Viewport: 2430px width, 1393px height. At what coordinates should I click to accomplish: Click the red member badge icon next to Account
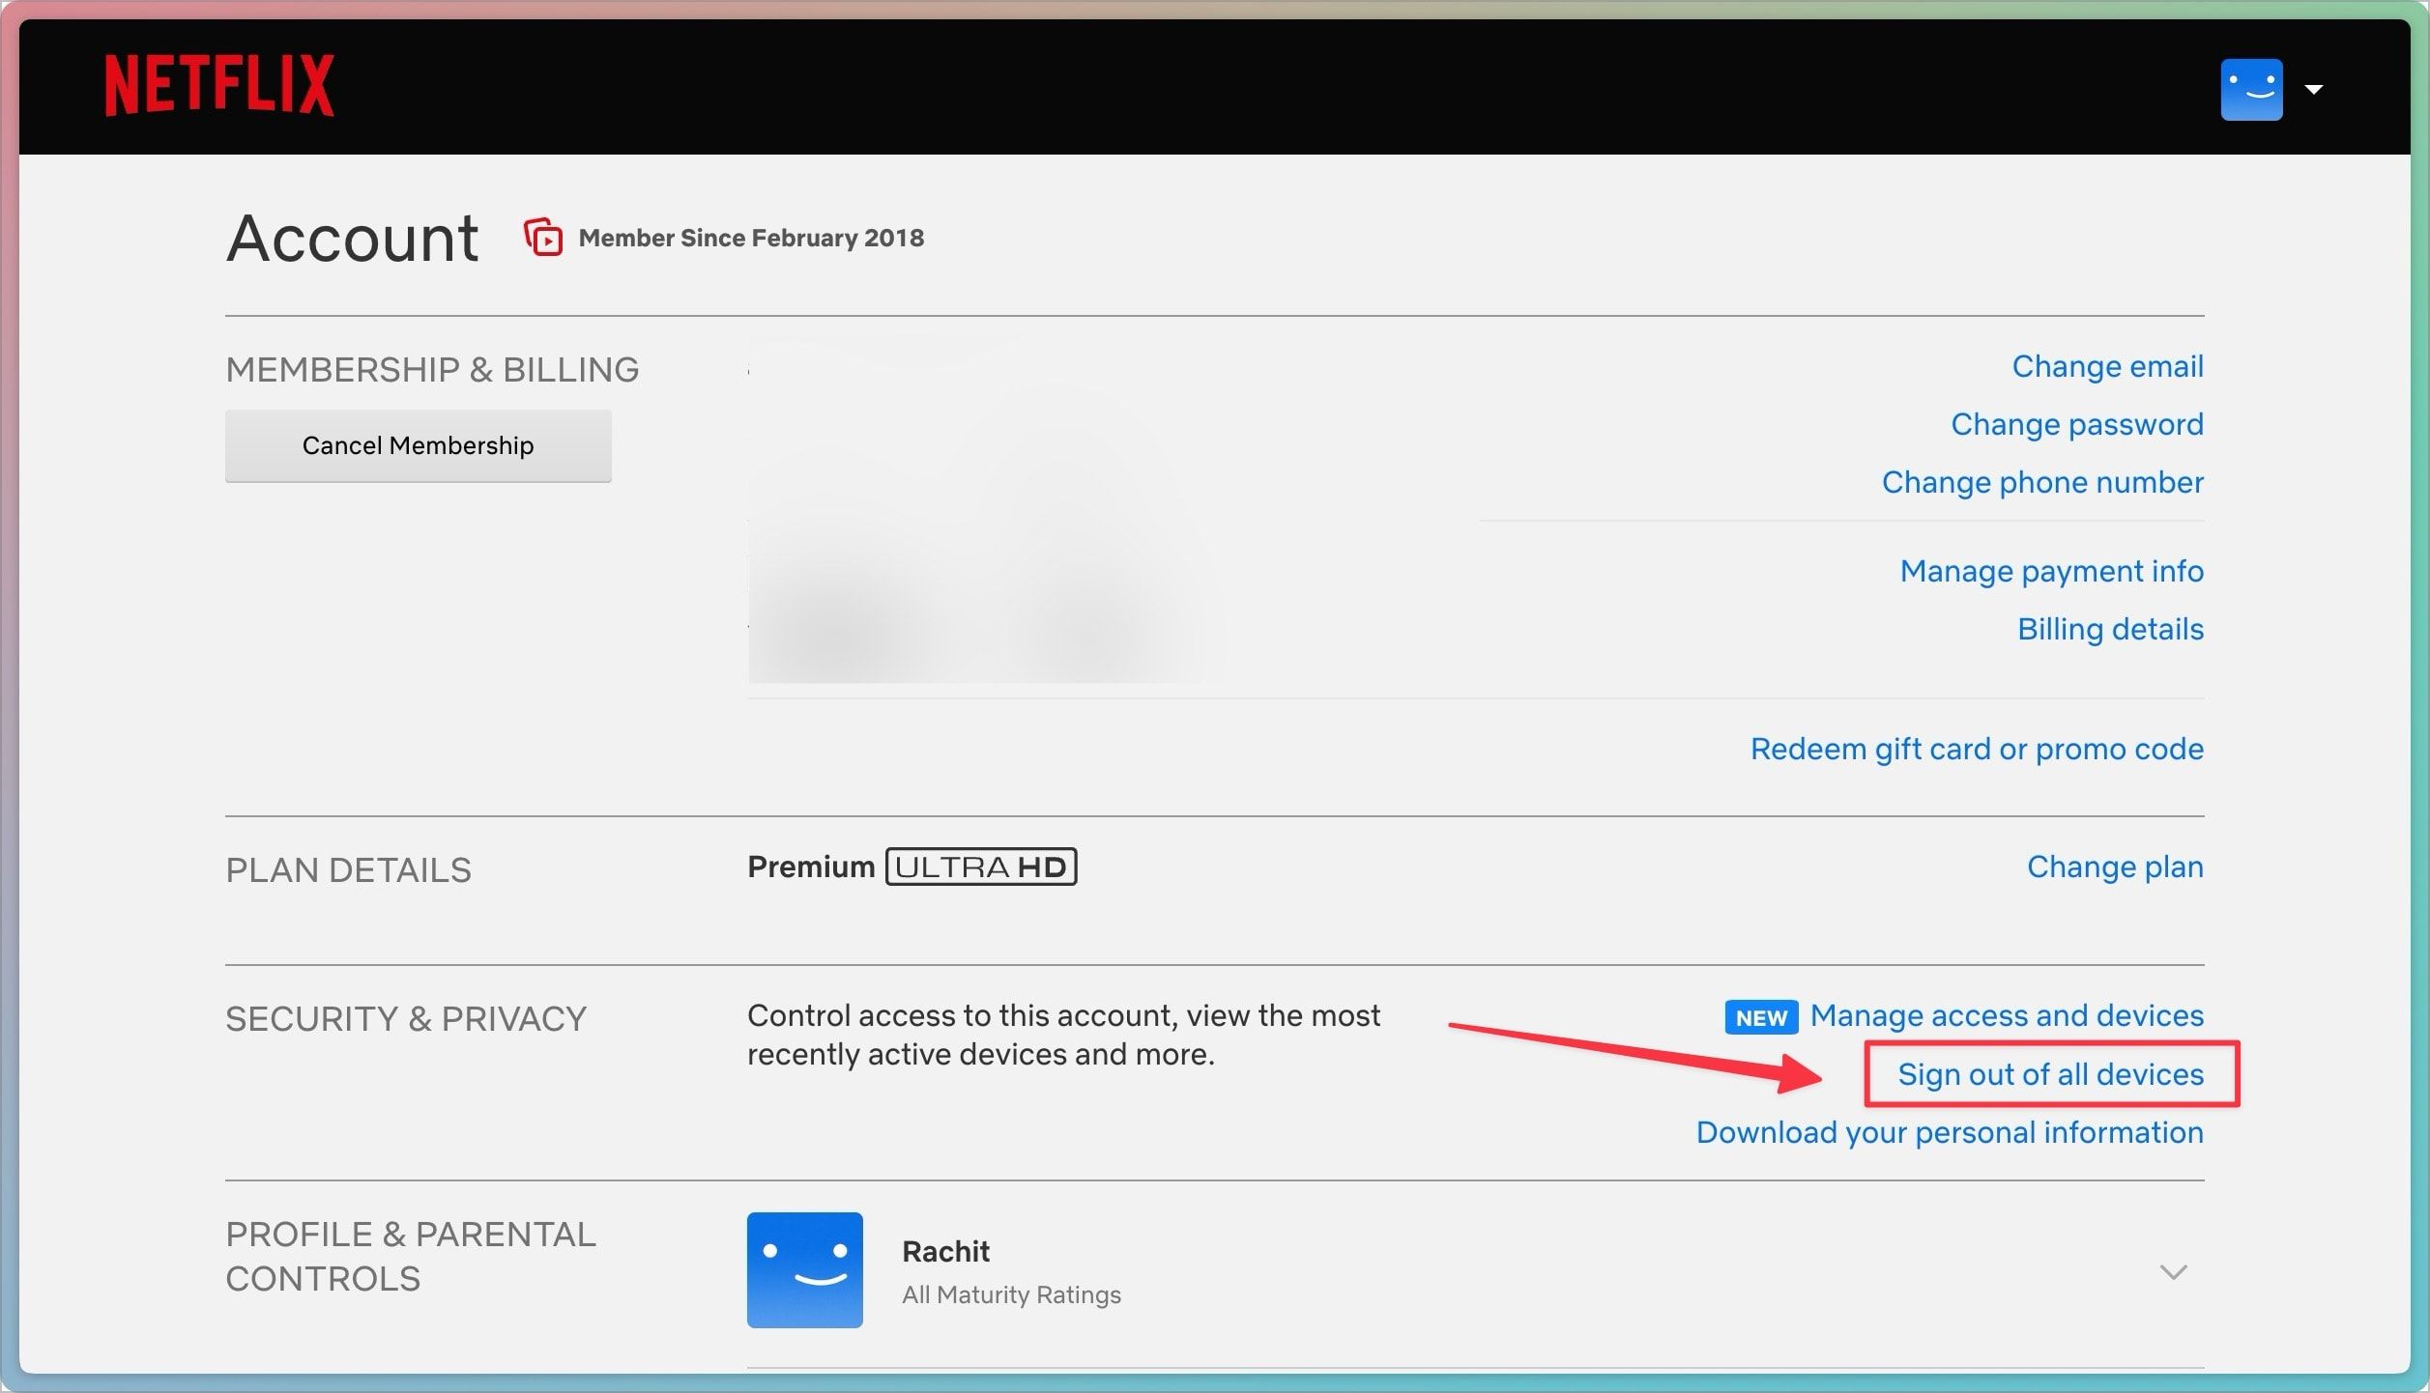543,238
